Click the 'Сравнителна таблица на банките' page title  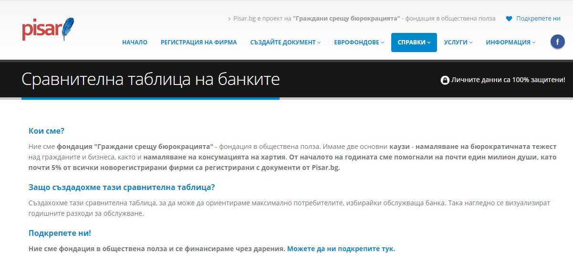[150, 79]
